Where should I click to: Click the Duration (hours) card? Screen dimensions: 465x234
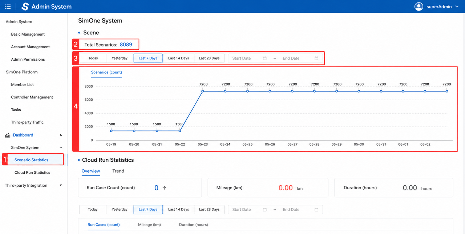[x=394, y=187]
